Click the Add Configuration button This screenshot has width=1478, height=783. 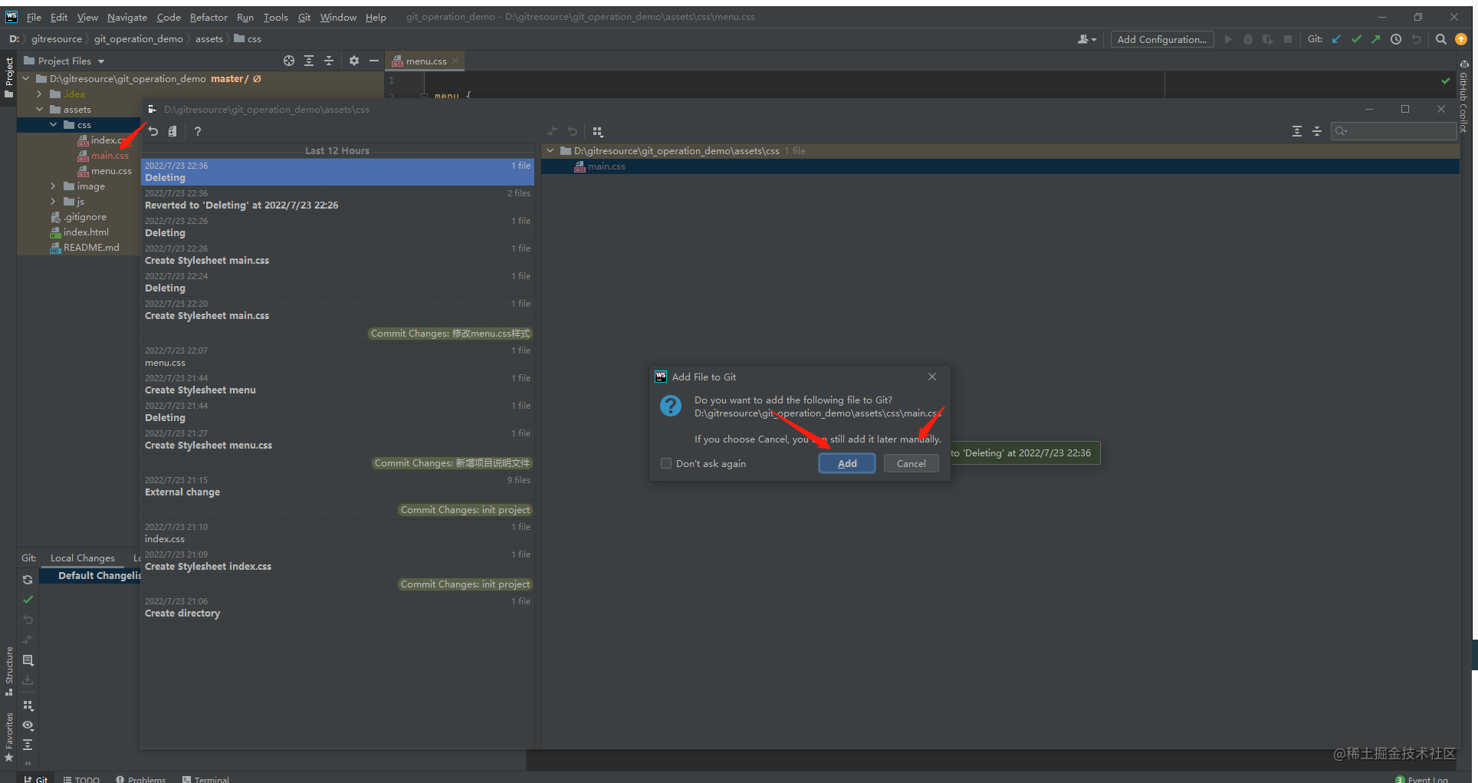click(x=1162, y=39)
